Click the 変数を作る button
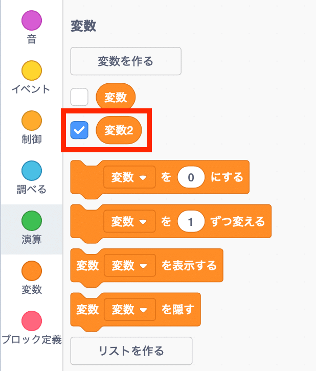The image size is (316, 371). pos(126,61)
